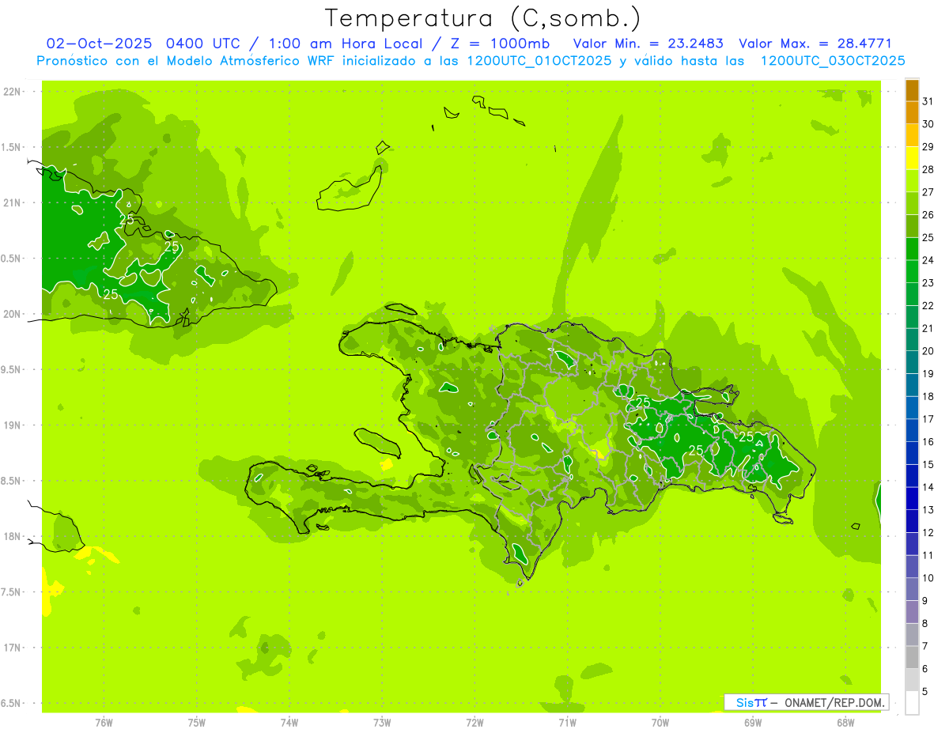Click the white color swatch at scale bottom
Viewport: 949px width, 733px height.
(x=912, y=702)
